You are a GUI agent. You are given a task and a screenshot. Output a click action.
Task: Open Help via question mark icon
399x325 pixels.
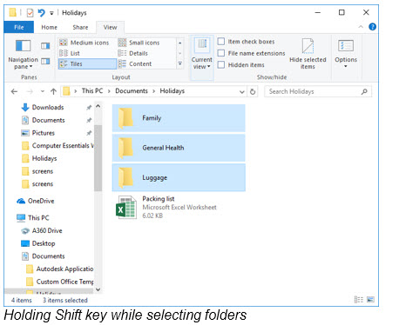click(372, 27)
